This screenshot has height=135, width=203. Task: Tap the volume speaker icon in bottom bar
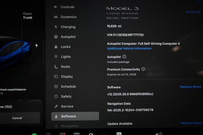coord(159,134)
